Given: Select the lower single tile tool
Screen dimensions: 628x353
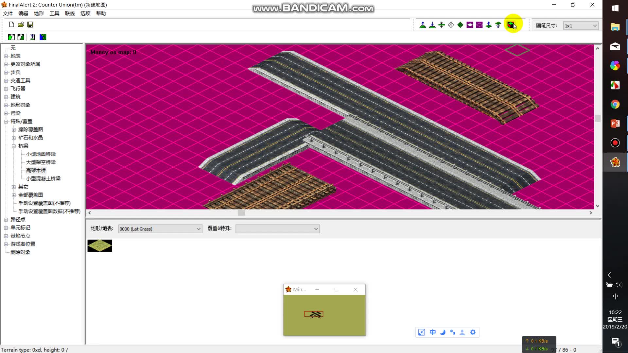Looking at the screenshot, I should 498,25.
